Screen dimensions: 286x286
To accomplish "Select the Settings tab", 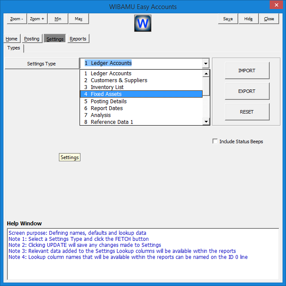I will coord(55,39).
